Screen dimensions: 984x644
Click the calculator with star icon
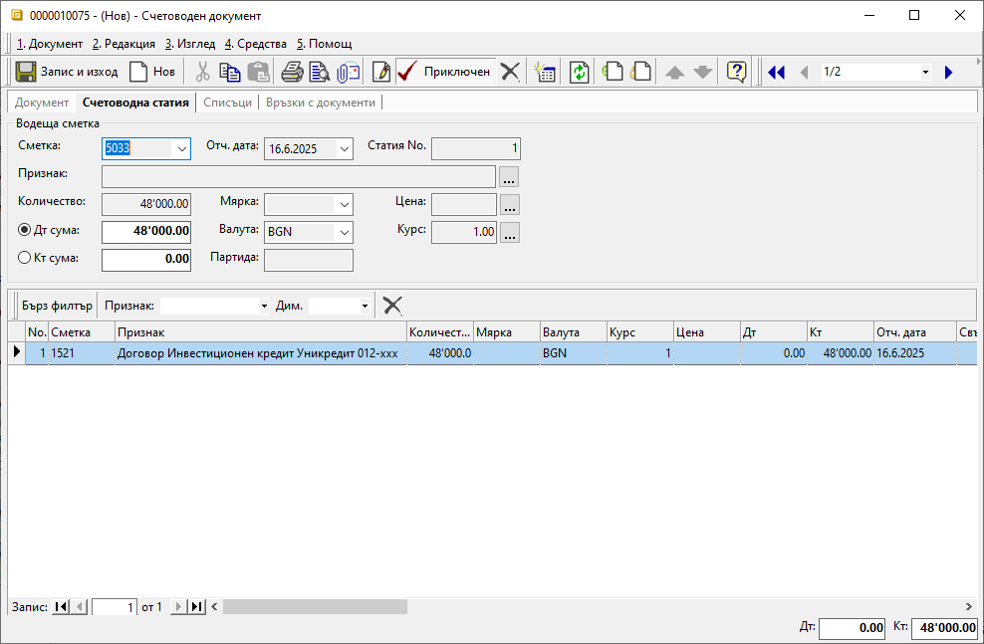click(x=545, y=72)
